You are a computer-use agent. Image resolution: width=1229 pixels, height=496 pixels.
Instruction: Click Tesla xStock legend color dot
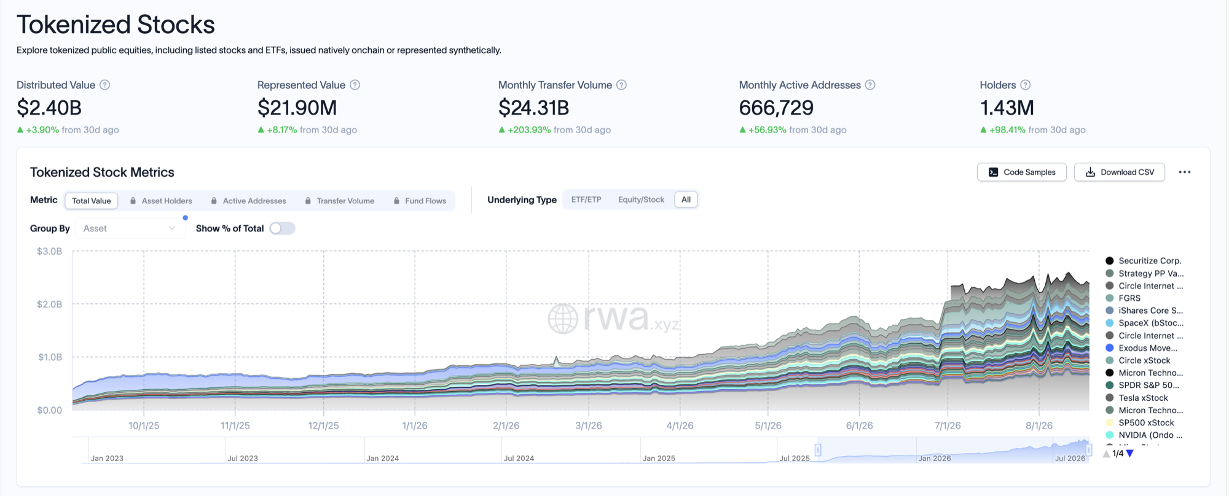pyautogui.click(x=1110, y=398)
